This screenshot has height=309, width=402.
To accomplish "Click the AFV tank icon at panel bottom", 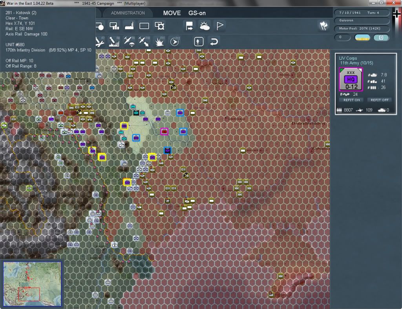I will point(382,110).
